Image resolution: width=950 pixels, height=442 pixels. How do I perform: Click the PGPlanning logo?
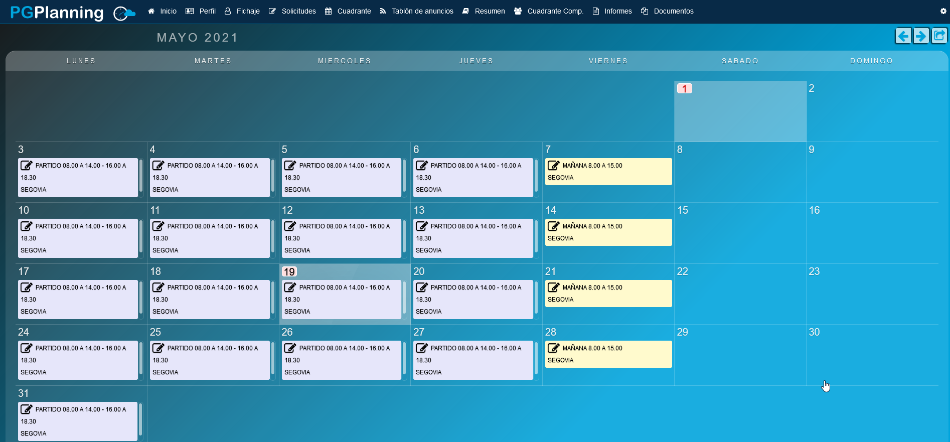coord(73,13)
